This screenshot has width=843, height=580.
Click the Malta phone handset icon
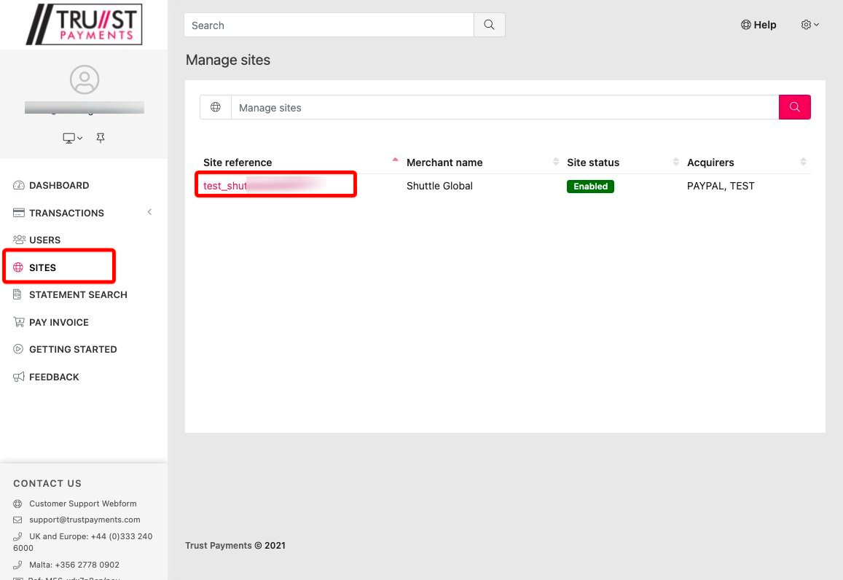pos(17,565)
